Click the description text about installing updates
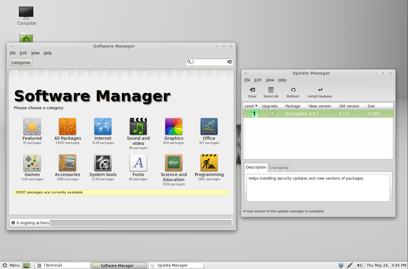Screen dimensions: 408x269 [x=306, y=178]
